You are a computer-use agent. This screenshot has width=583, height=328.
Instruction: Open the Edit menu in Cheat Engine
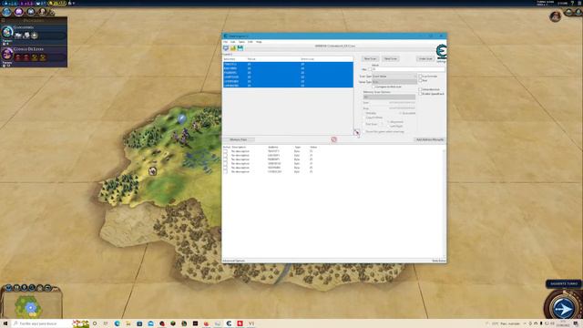coord(233,42)
